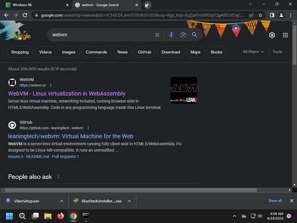Image resolution: width=297 pixels, height=223 pixels.
Task: Search by image with Google Lens
Action: pyautogui.click(x=183, y=35)
